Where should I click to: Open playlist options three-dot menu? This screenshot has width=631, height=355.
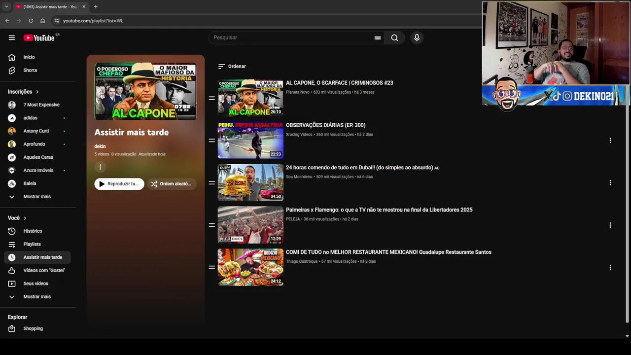coord(100,167)
